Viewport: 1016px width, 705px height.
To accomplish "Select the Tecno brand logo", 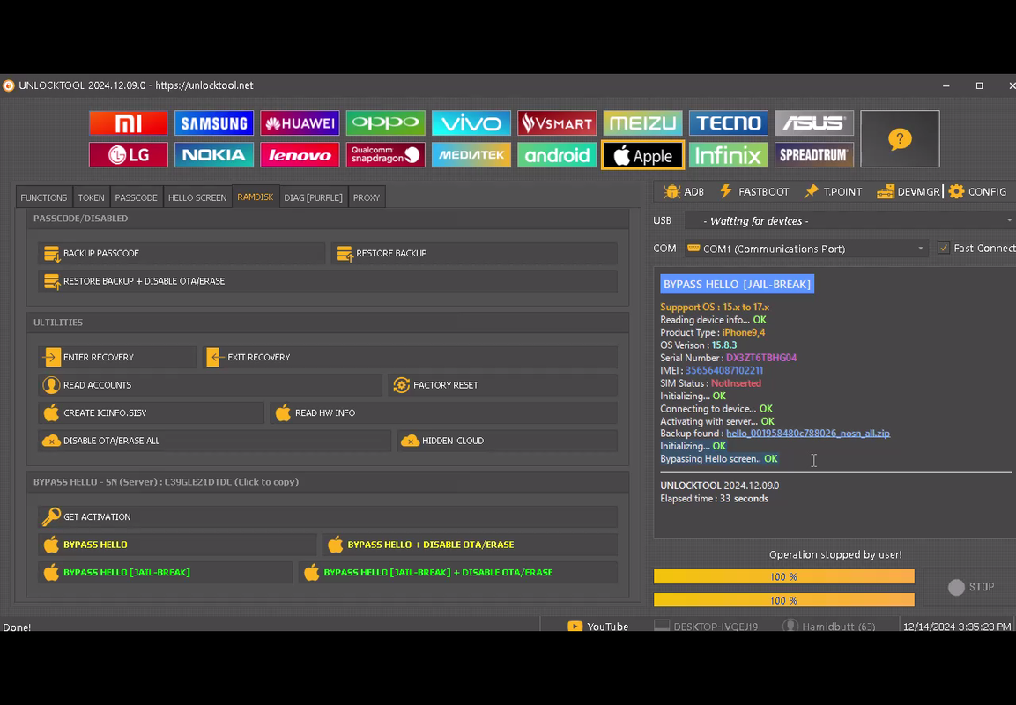I will click(x=729, y=123).
